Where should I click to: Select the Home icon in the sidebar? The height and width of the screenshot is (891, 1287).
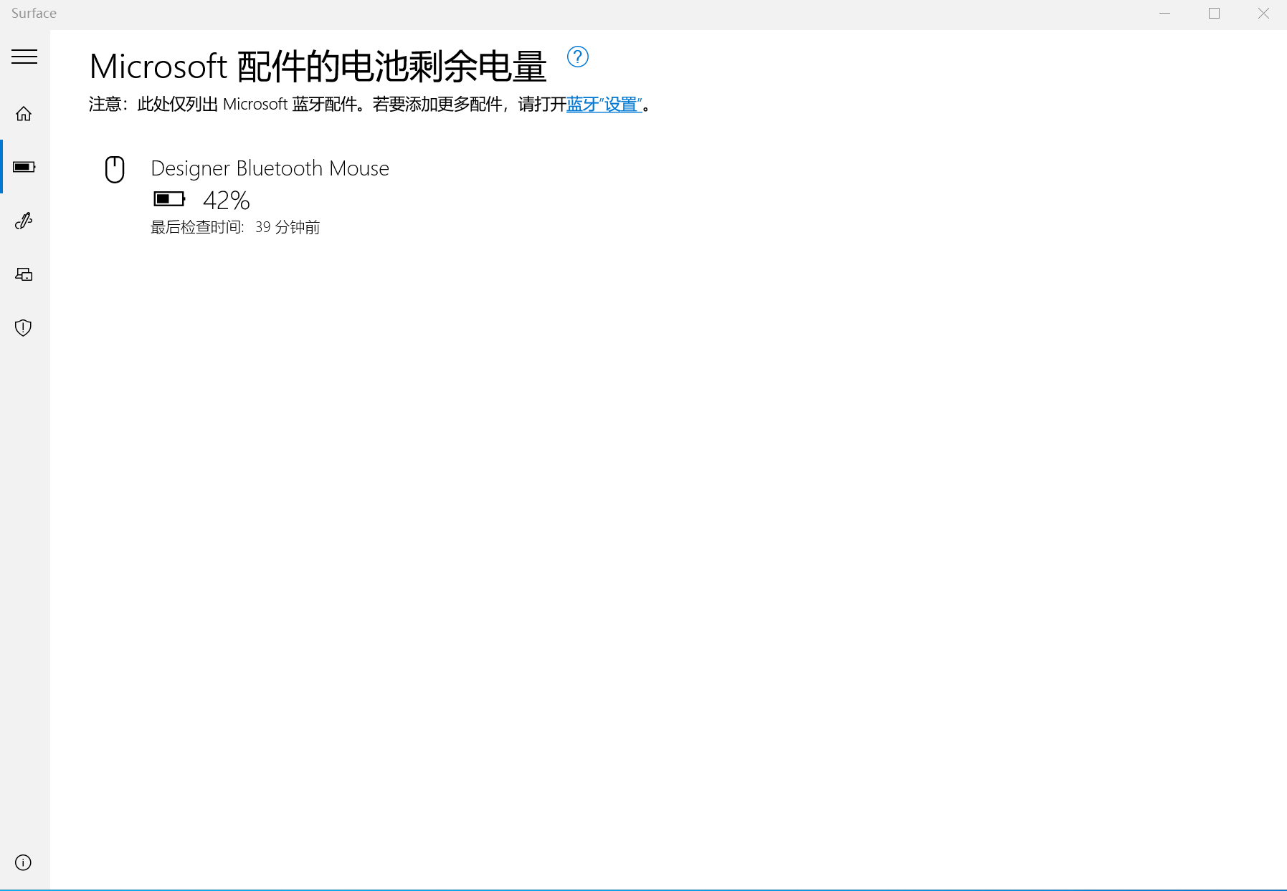tap(24, 113)
